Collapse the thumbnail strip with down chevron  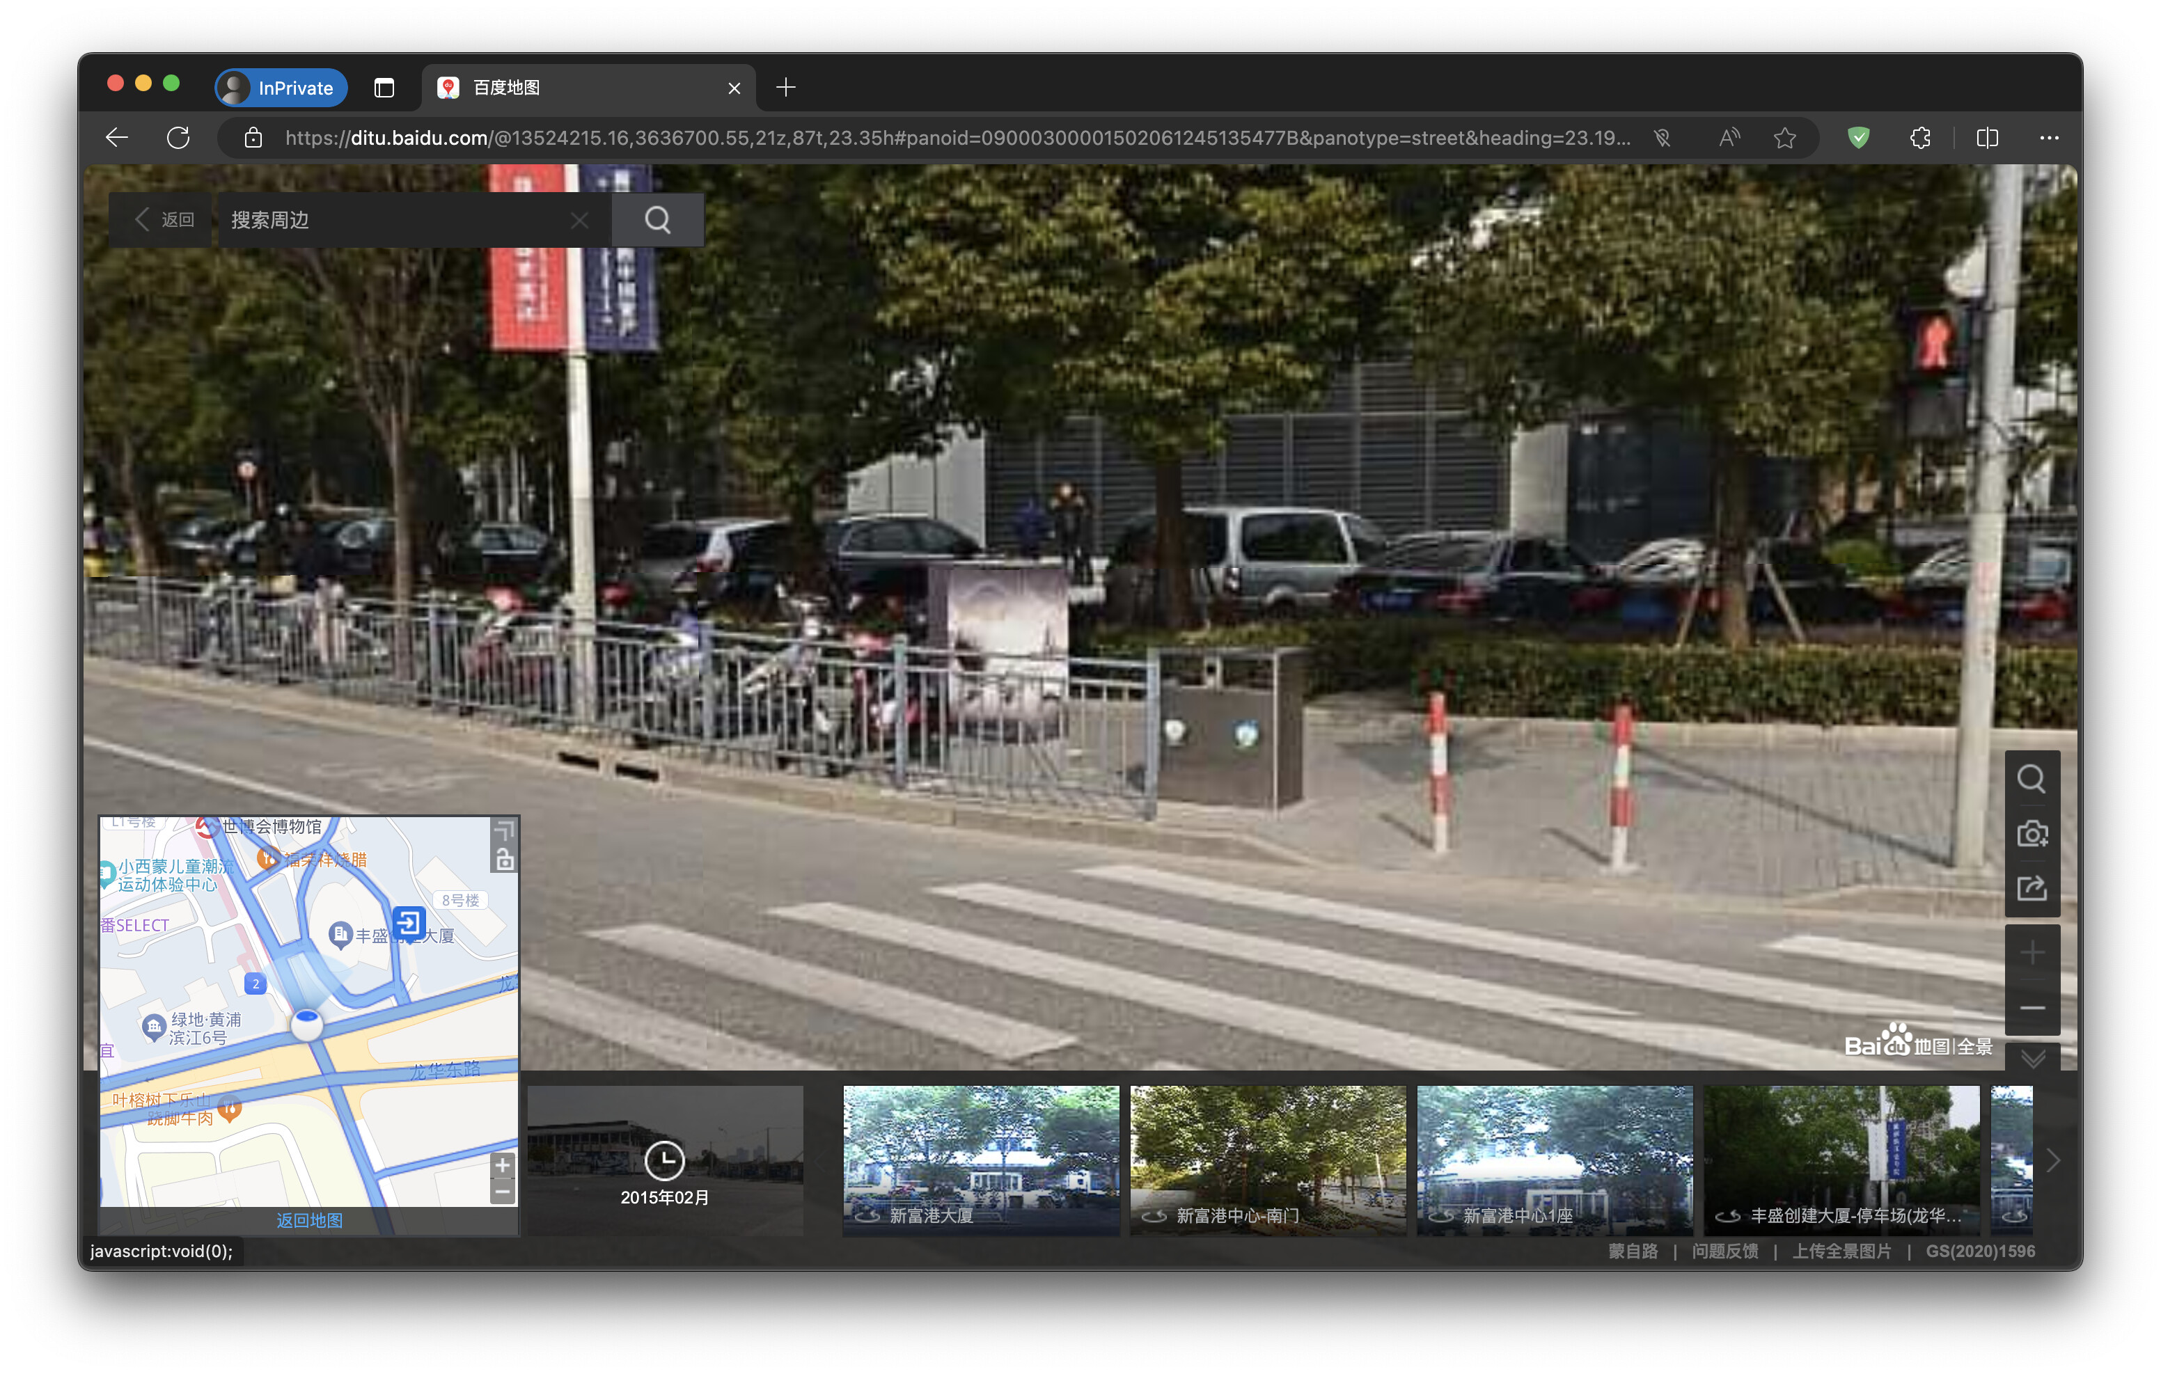pyautogui.click(x=2033, y=1057)
